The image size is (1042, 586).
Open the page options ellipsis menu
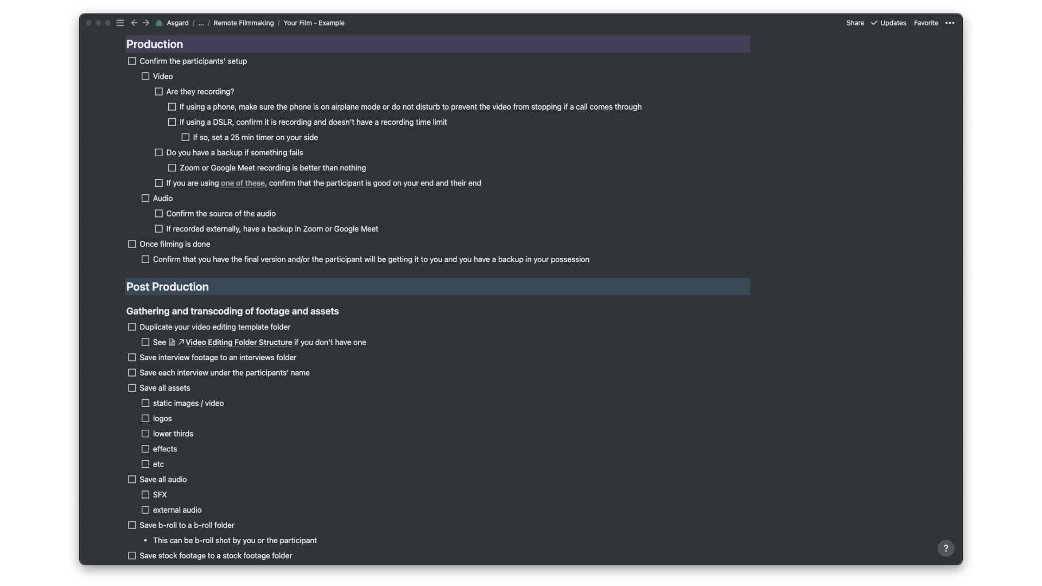(950, 23)
